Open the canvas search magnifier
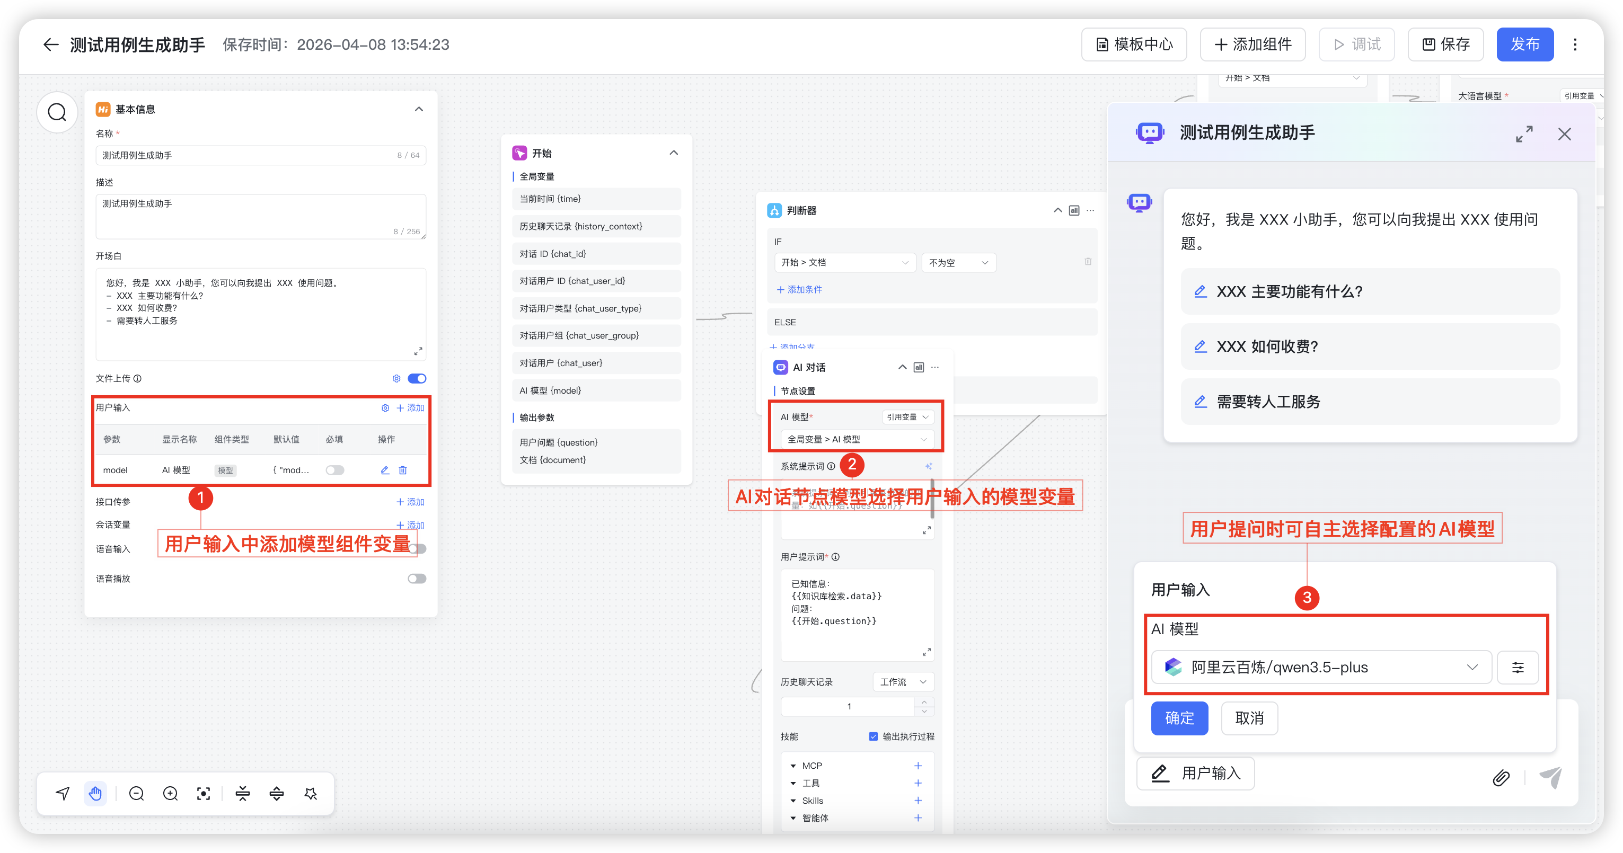 click(57, 111)
